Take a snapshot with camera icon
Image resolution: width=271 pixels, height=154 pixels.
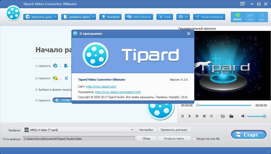[223, 116]
